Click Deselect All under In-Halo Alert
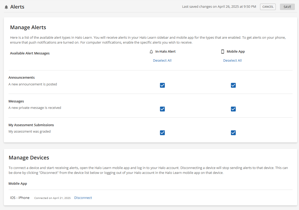 (x=162, y=60)
